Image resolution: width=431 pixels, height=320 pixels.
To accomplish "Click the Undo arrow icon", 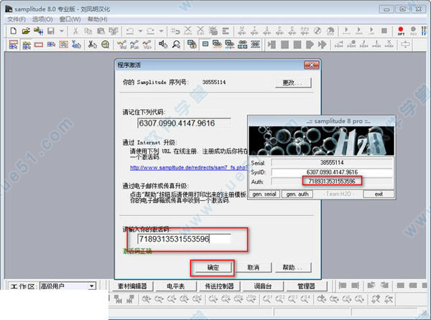I will tap(130, 31).
